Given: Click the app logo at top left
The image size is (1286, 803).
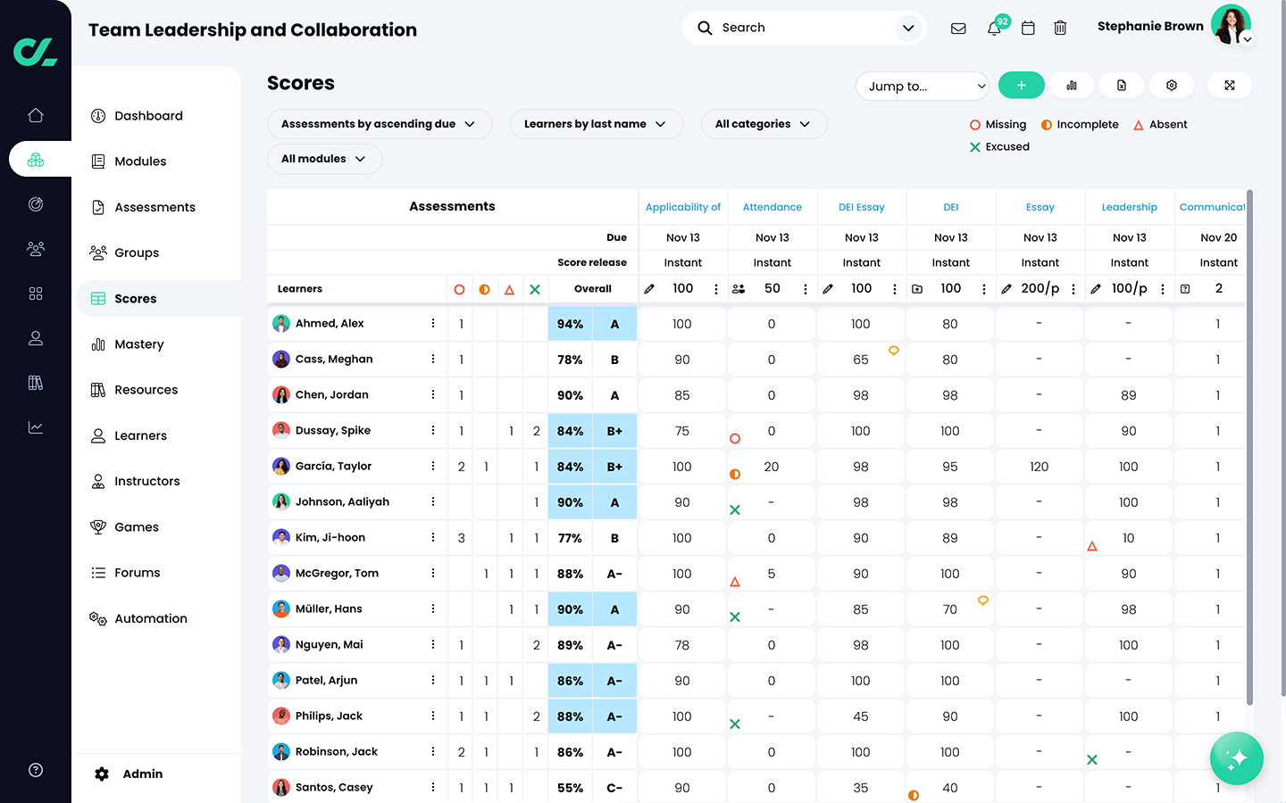Looking at the screenshot, I should pyautogui.click(x=36, y=51).
